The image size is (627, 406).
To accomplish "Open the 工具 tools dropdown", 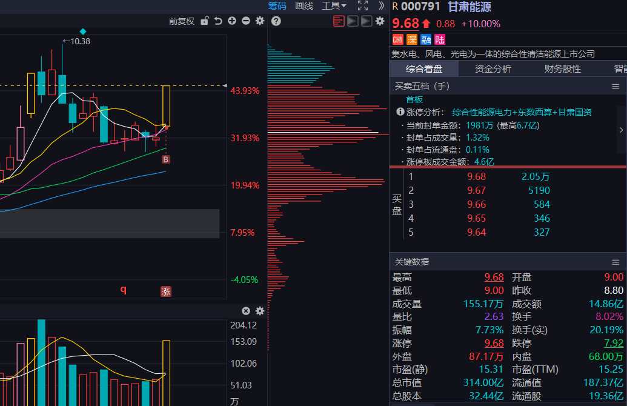I will [334, 5].
